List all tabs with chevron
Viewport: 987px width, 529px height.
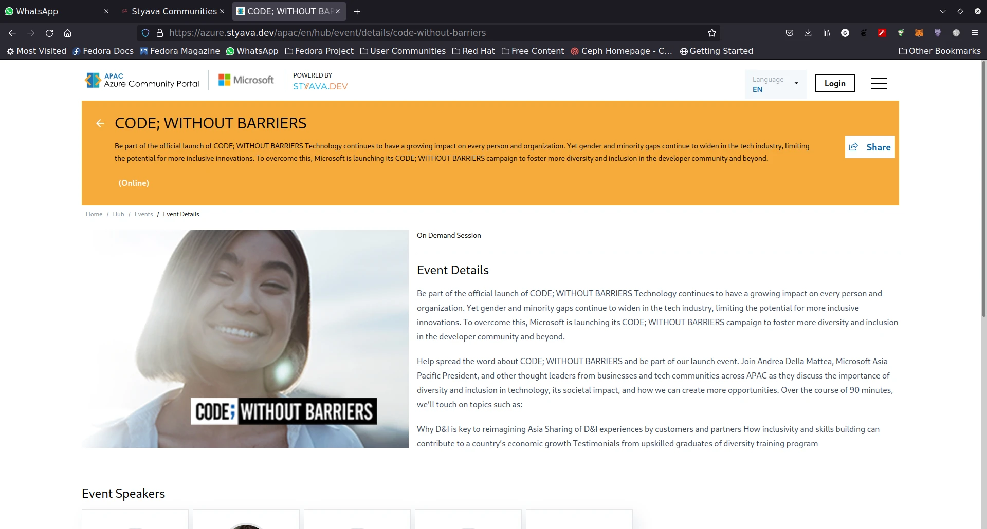[942, 11]
